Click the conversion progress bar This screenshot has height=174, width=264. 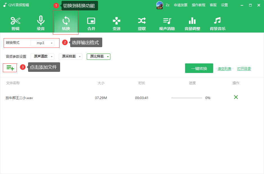[187, 97]
